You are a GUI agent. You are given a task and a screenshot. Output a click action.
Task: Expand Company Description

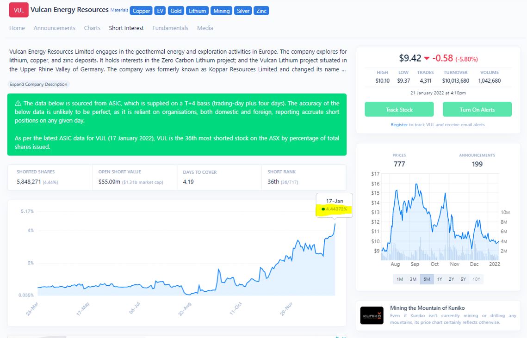coord(39,84)
